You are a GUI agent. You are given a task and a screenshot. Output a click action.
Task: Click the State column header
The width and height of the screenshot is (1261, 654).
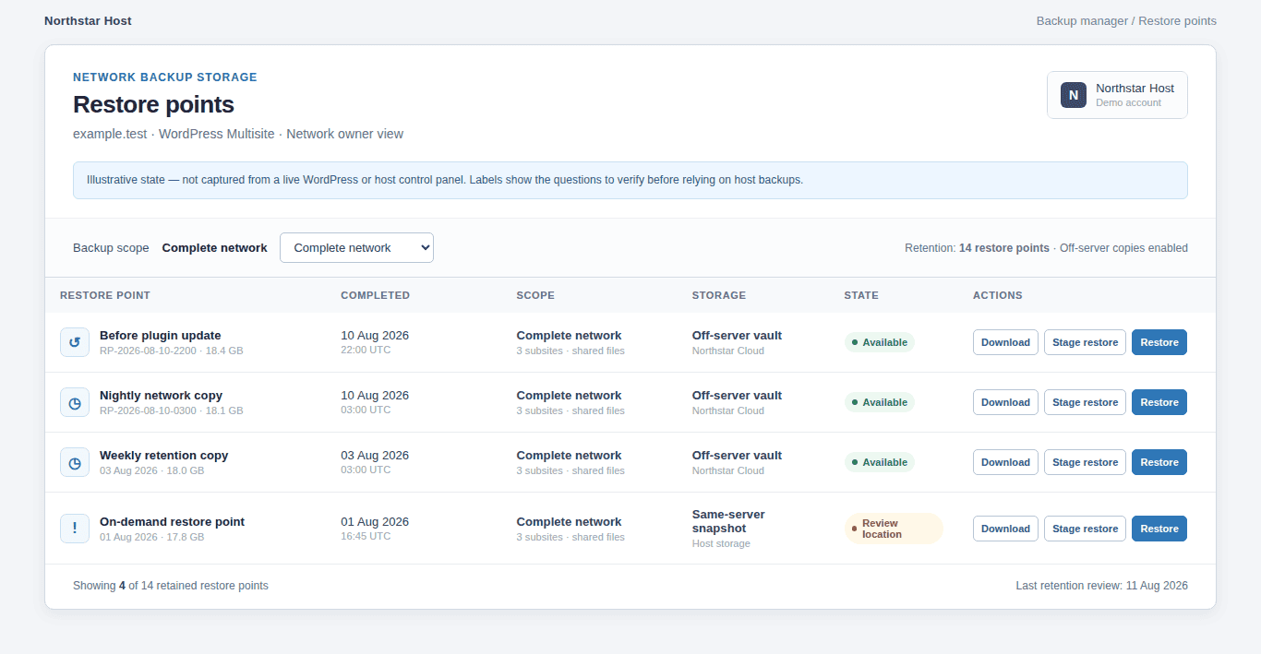pos(861,295)
